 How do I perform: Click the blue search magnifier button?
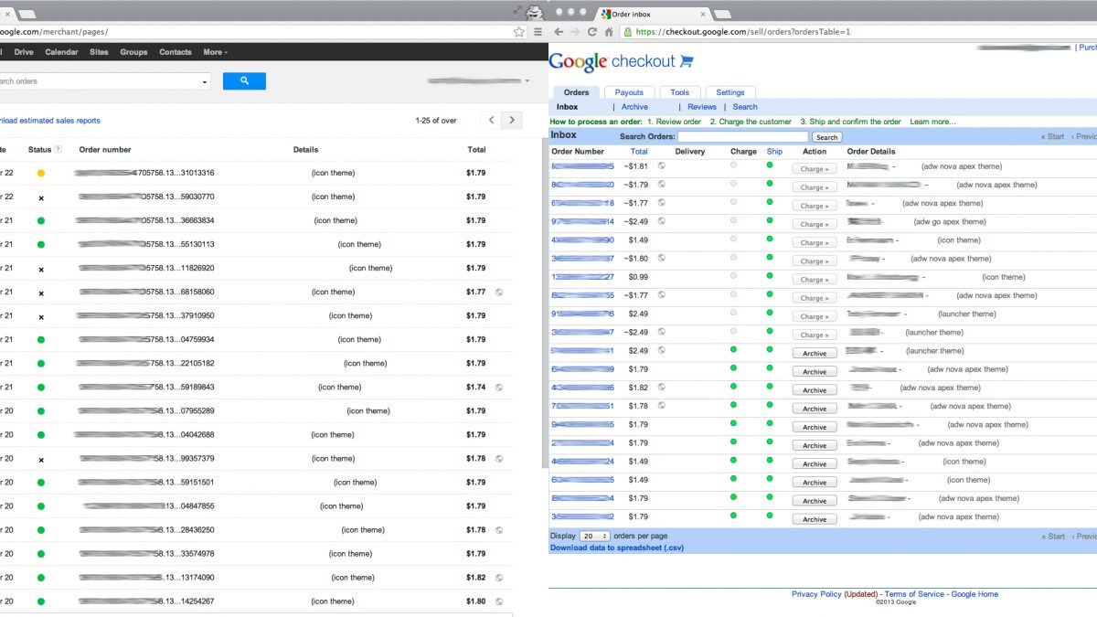click(244, 81)
